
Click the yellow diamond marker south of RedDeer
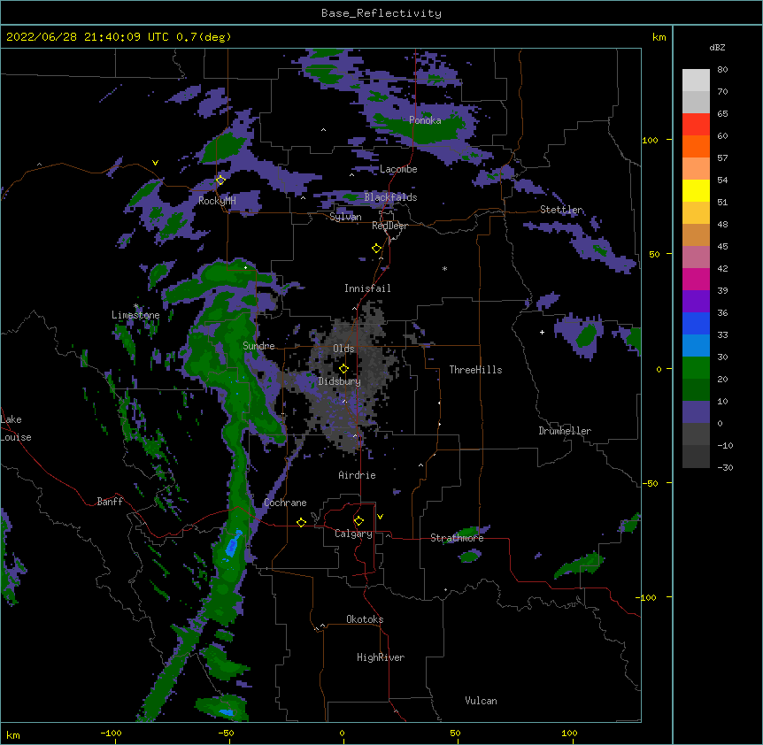[377, 249]
